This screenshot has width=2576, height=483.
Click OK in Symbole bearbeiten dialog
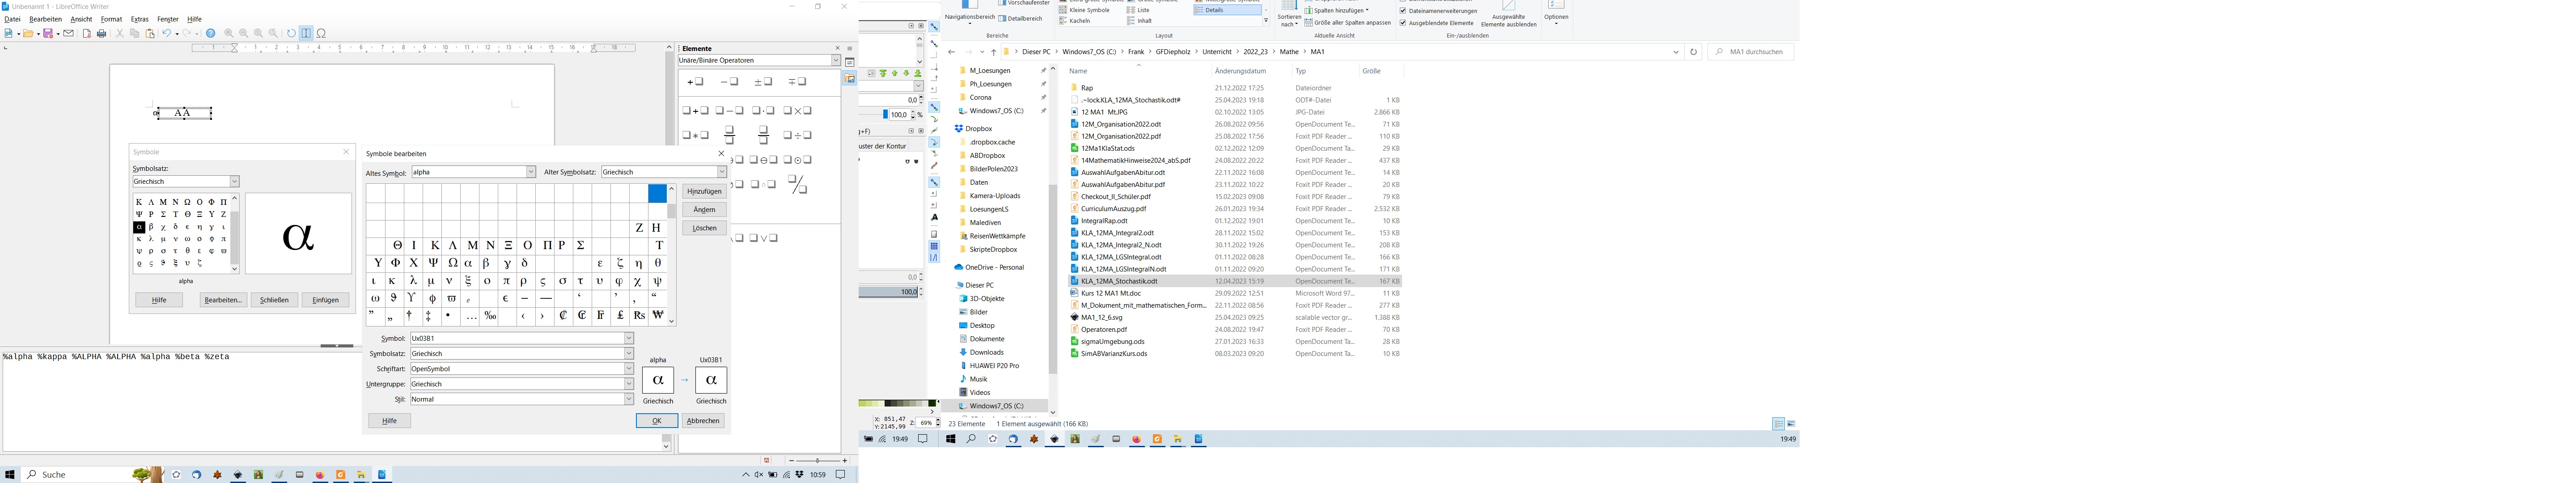(657, 421)
